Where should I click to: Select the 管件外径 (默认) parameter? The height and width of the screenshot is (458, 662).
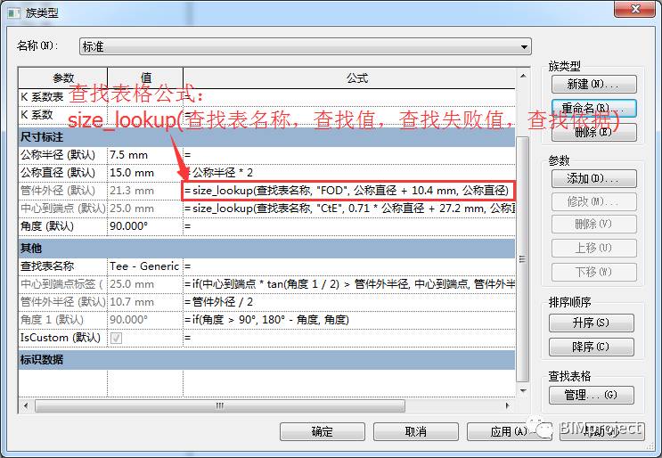pos(63,191)
